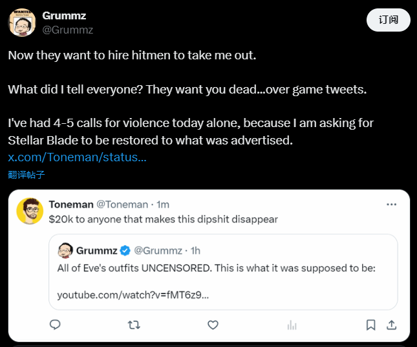417x347 pixels.
Task: Click Grummz's blue verified badge
Action: click(x=125, y=250)
